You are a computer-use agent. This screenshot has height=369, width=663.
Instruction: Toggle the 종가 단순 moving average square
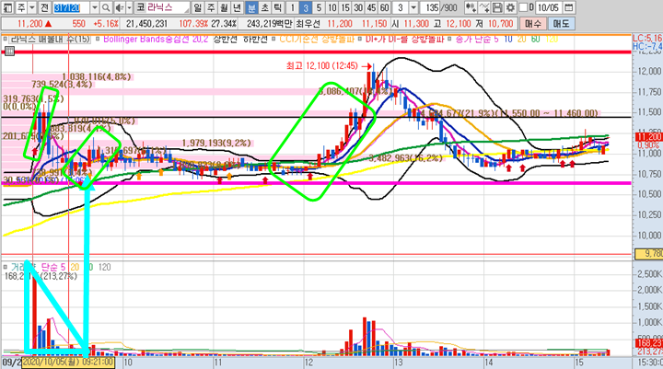449,39
